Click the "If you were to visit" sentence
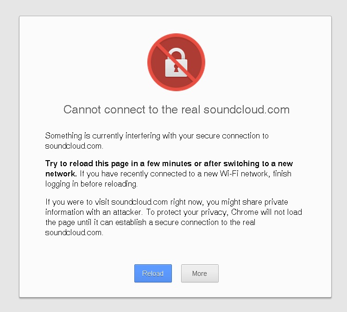Viewport: 347px width, 312px height. [76, 202]
